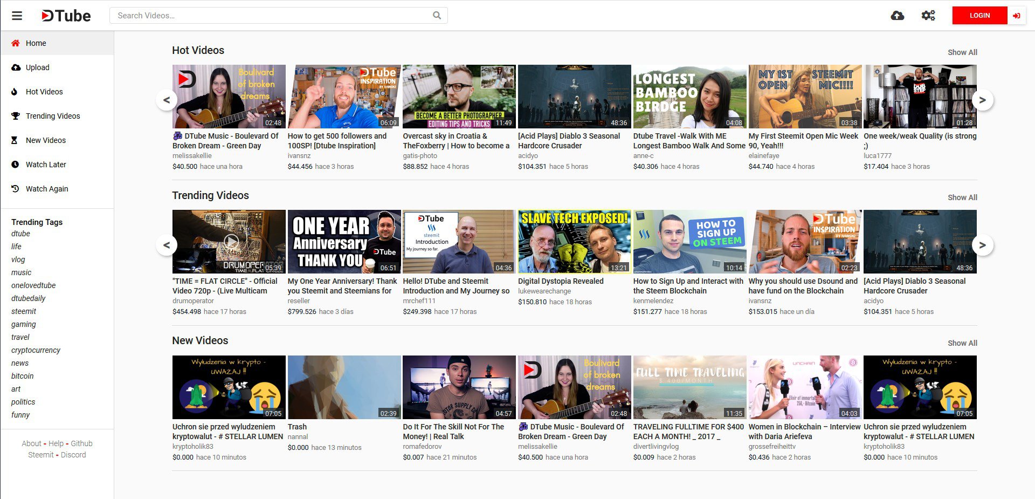Image resolution: width=1035 pixels, height=499 pixels.
Task: Click Show All for New Videos
Action: (962, 343)
